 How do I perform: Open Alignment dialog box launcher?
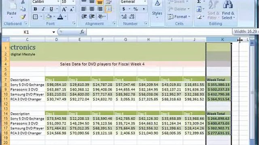114,23
